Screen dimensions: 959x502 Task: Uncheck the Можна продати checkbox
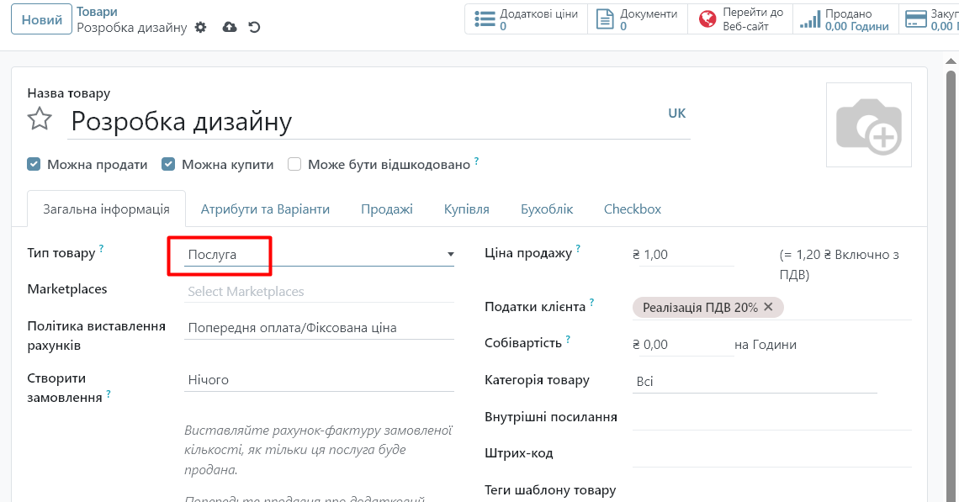(34, 165)
